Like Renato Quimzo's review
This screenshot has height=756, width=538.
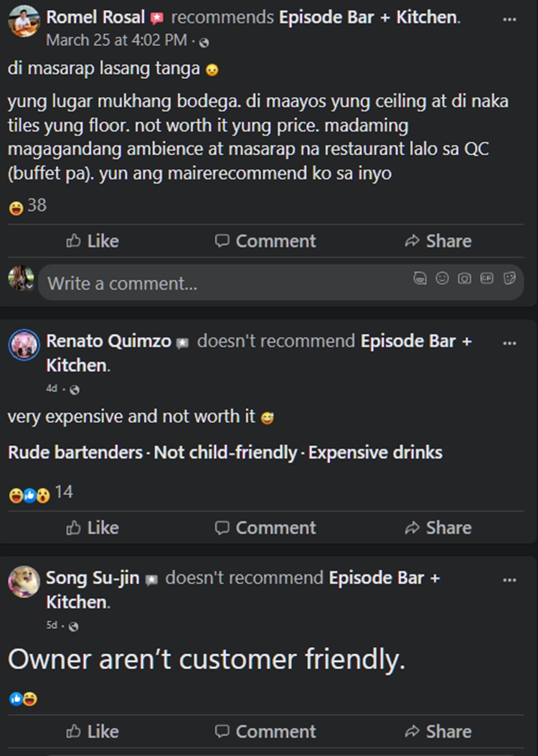pos(93,528)
